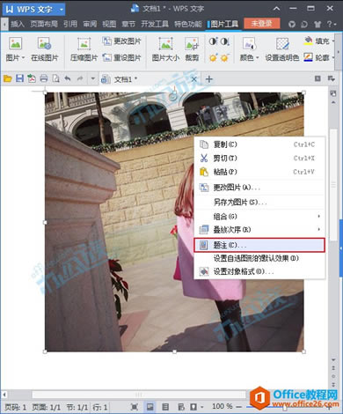Image resolution: width=343 pixels, height=414 pixels.
Task: Click the print icon in the quick toolbar
Action: [44, 78]
